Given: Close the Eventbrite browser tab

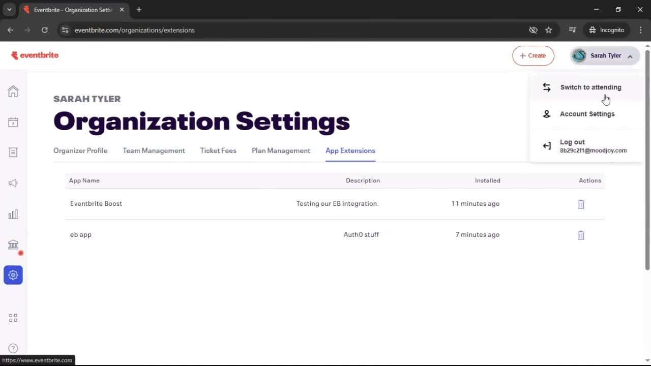Looking at the screenshot, I should pyautogui.click(x=122, y=10).
